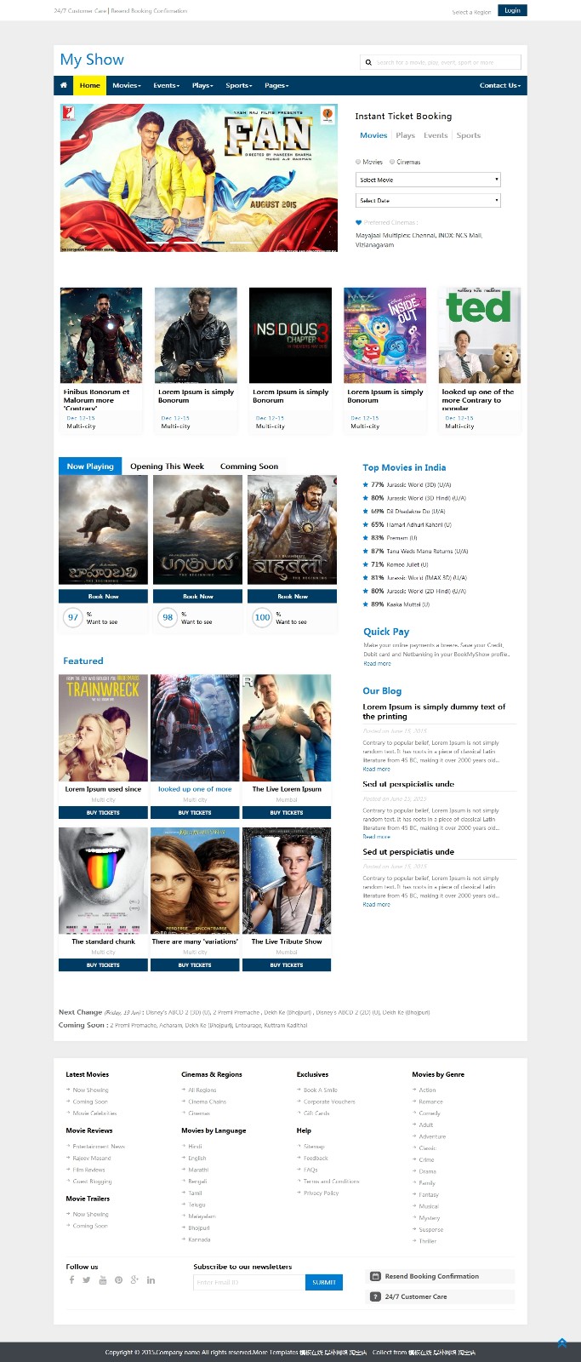Click Book Now under 97% movie
Image resolution: width=581 pixels, height=1362 pixels.
(x=103, y=597)
